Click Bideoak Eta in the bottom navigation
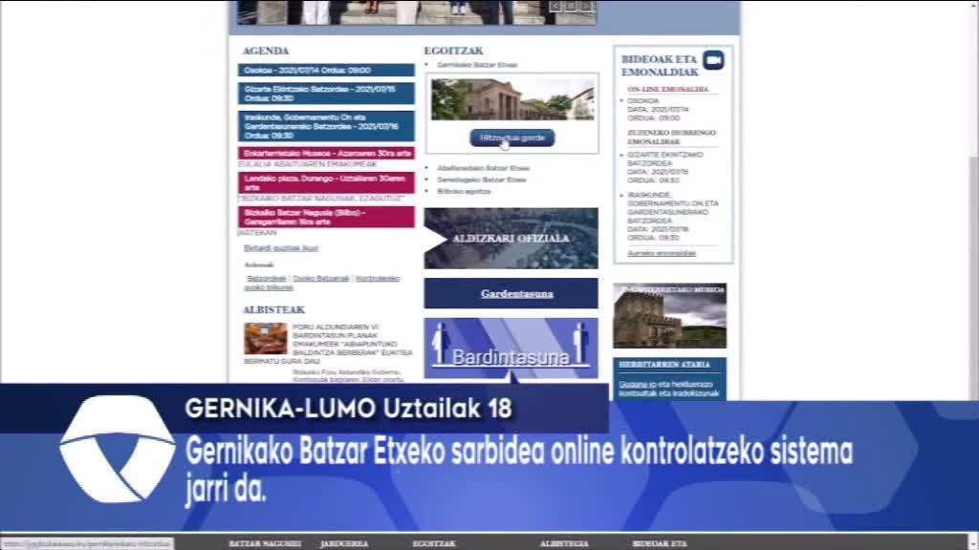Screen dimensions: 979x550 (x=660, y=543)
